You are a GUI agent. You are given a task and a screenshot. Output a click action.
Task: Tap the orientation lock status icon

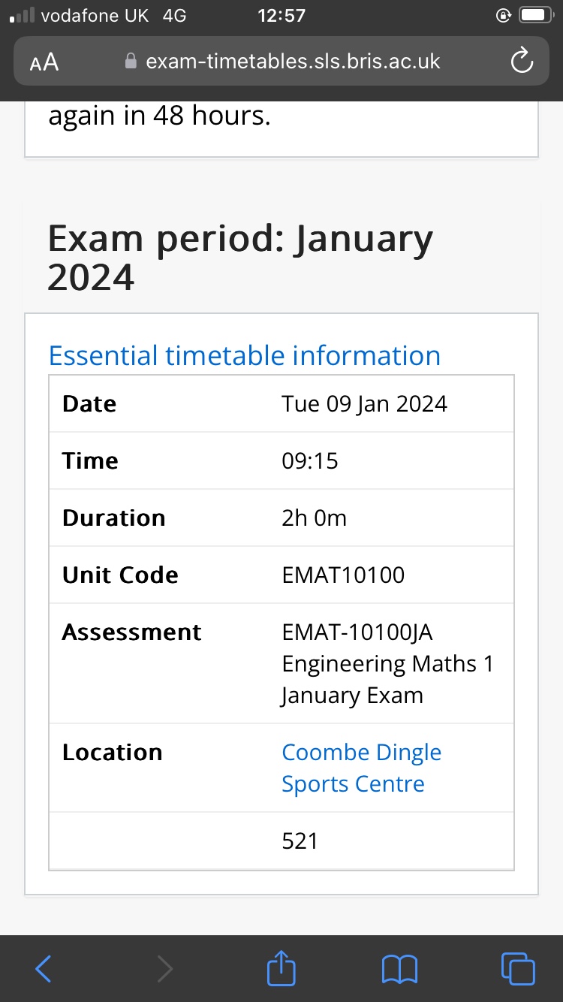(504, 15)
